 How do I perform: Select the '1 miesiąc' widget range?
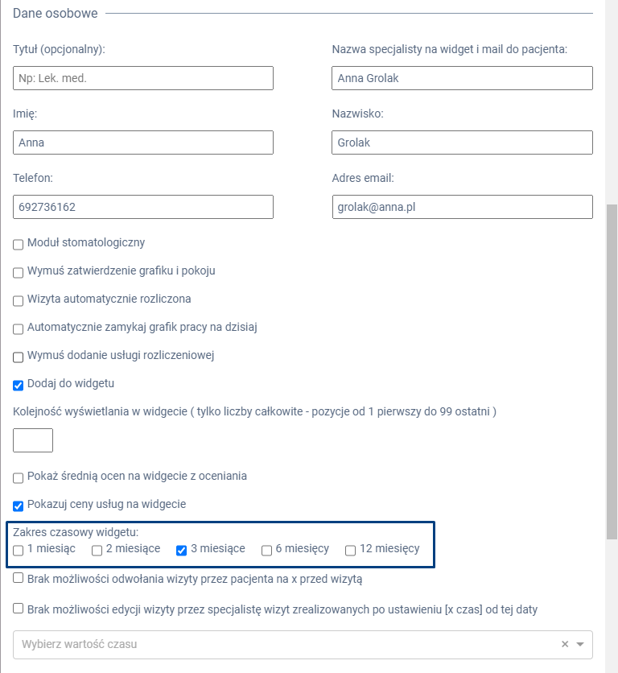coord(19,551)
